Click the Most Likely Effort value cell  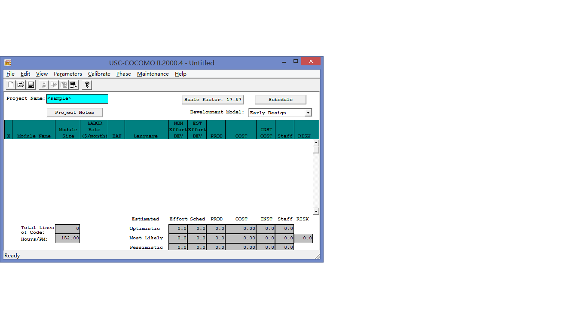point(178,238)
